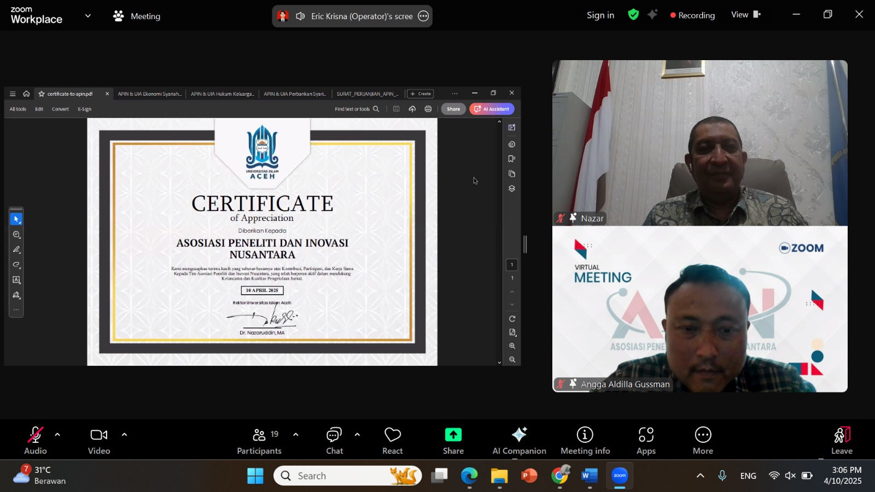Open layers panel in PDF right rail

(x=512, y=189)
